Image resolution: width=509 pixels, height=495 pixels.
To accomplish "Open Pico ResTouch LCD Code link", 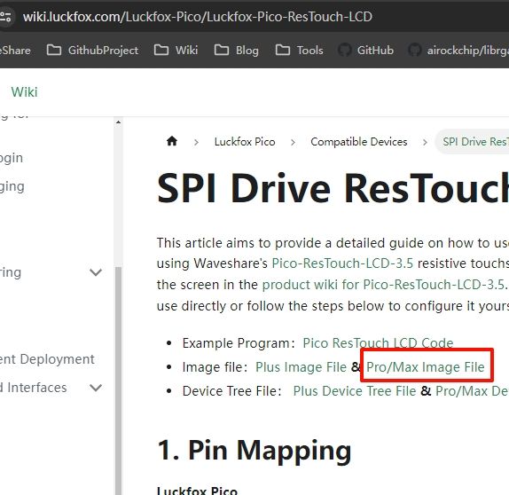I will pyautogui.click(x=378, y=343).
